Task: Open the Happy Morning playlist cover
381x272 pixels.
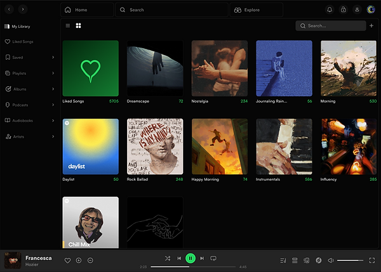Action: click(x=220, y=146)
